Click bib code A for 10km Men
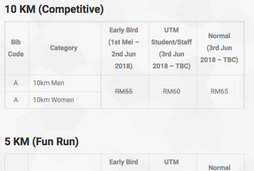 tap(16, 83)
